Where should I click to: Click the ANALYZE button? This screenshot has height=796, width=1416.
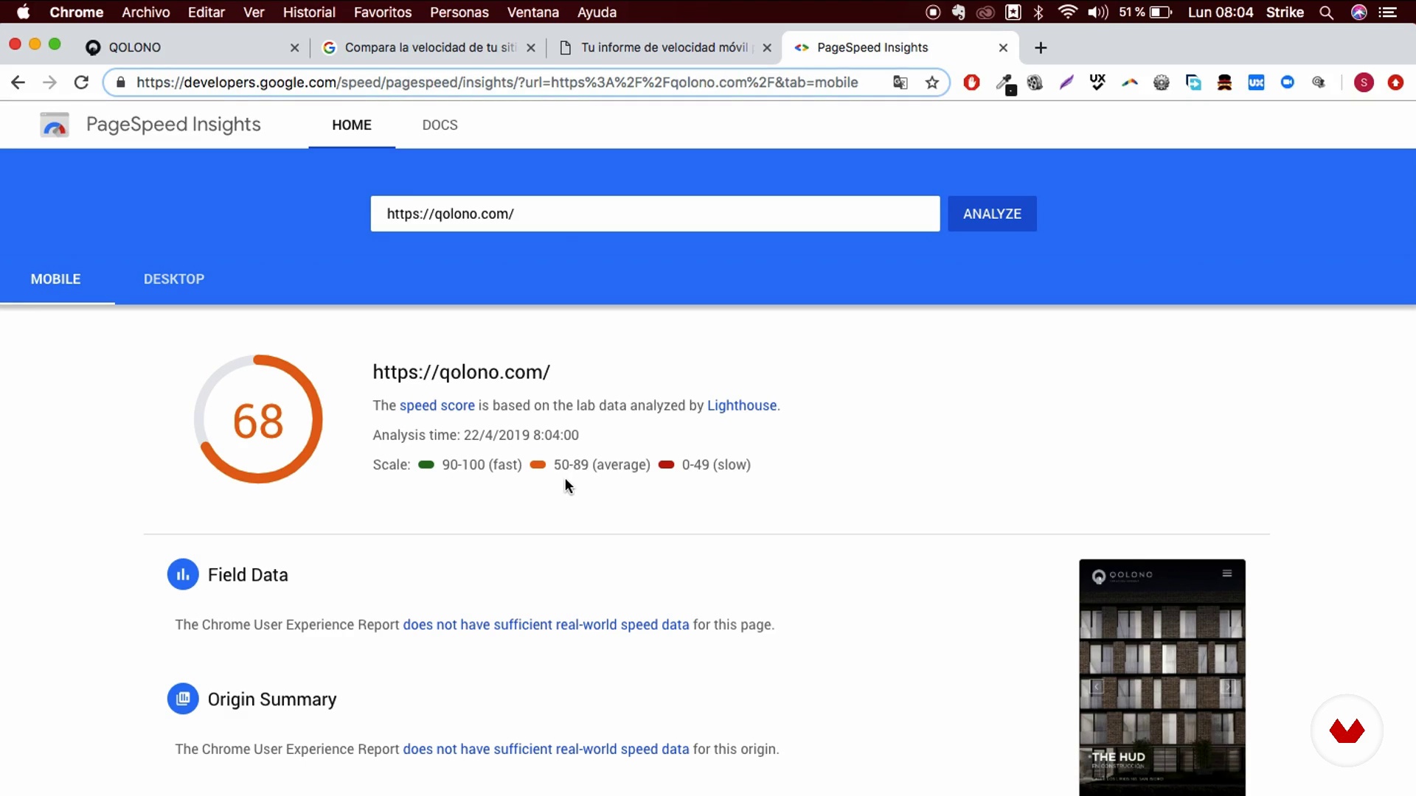tap(992, 214)
